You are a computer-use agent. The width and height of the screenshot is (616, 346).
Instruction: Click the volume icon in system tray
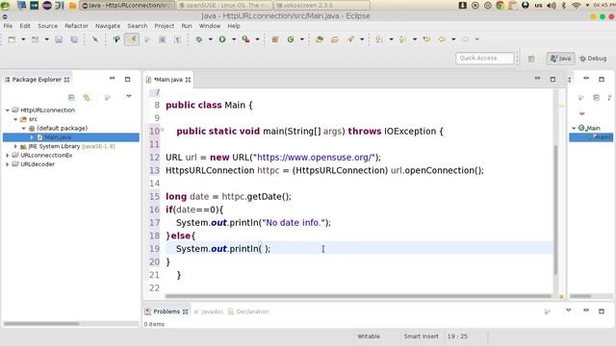tap(552, 6)
